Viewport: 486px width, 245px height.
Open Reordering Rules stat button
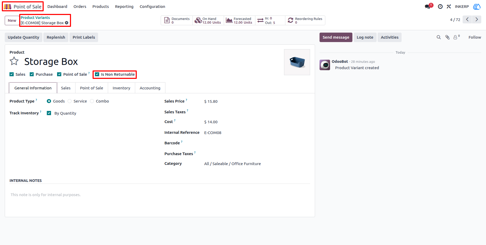[x=305, y=21]
